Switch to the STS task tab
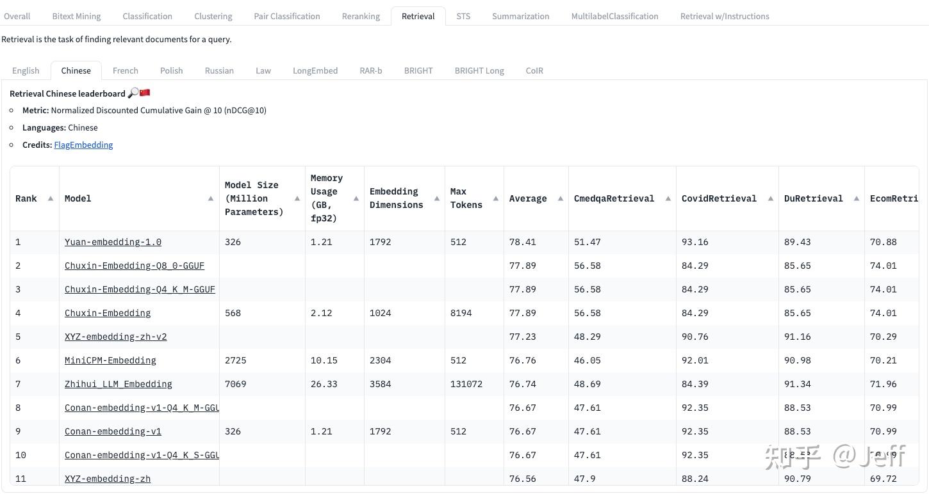The image size is (929, 494). 463,16
